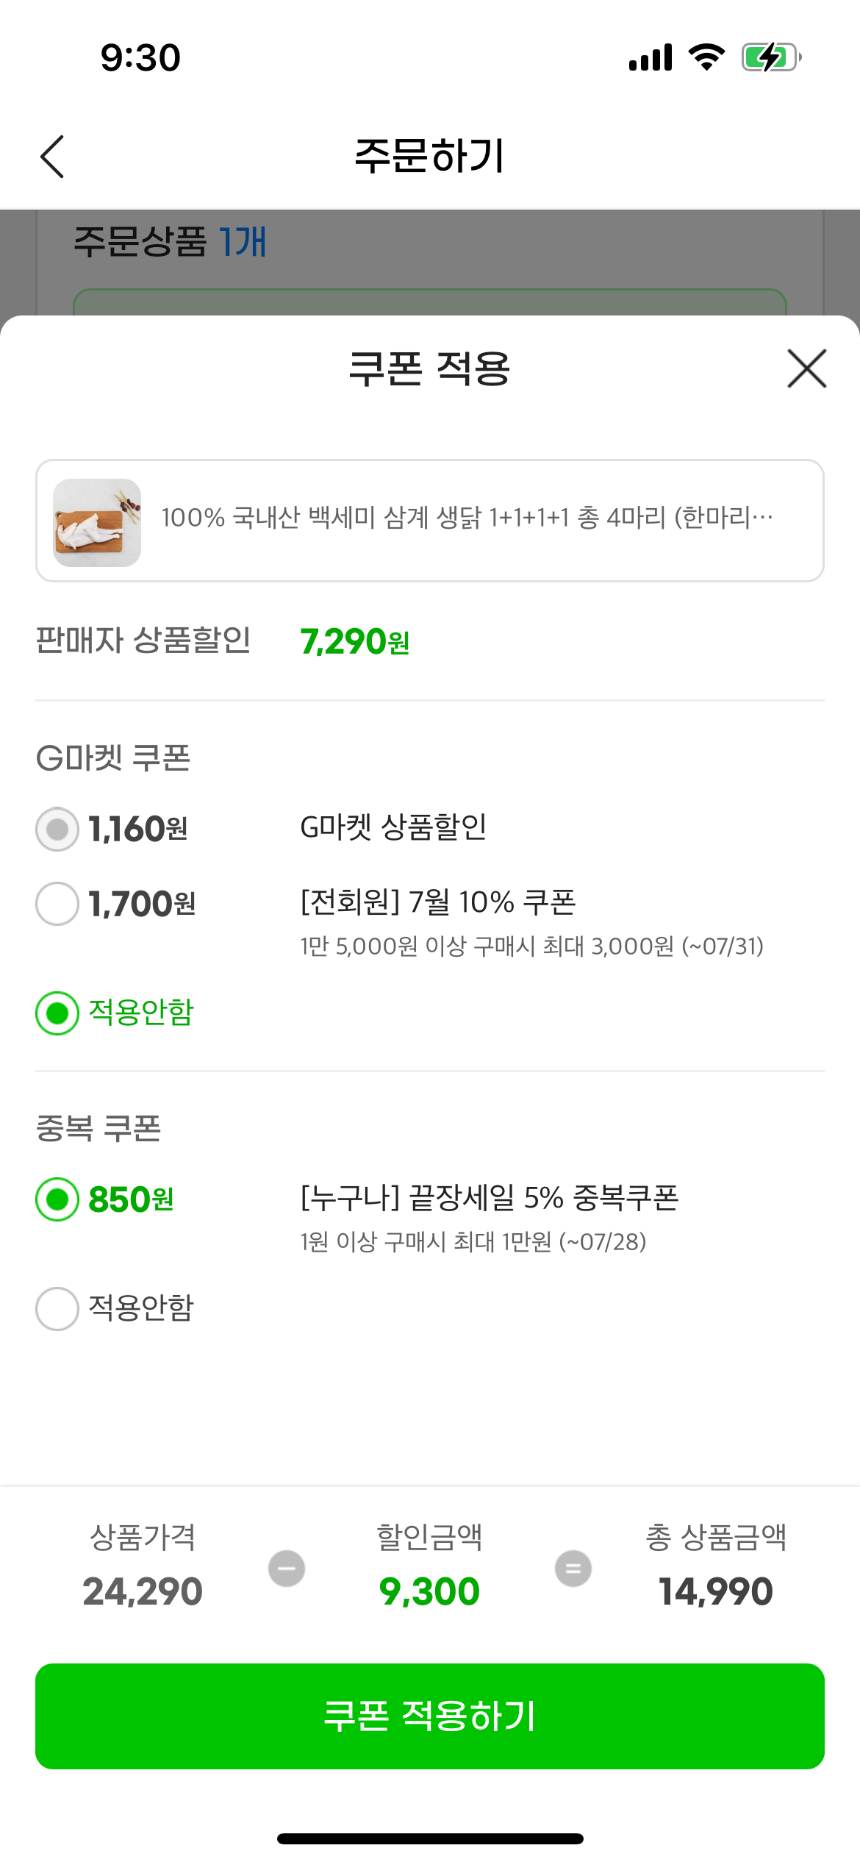Image resolution: width=860 pixels, height=1862 pixels.
Task: Tap the [전회원] 7월 10% 쿠폰 label
Action: [438, 902]
